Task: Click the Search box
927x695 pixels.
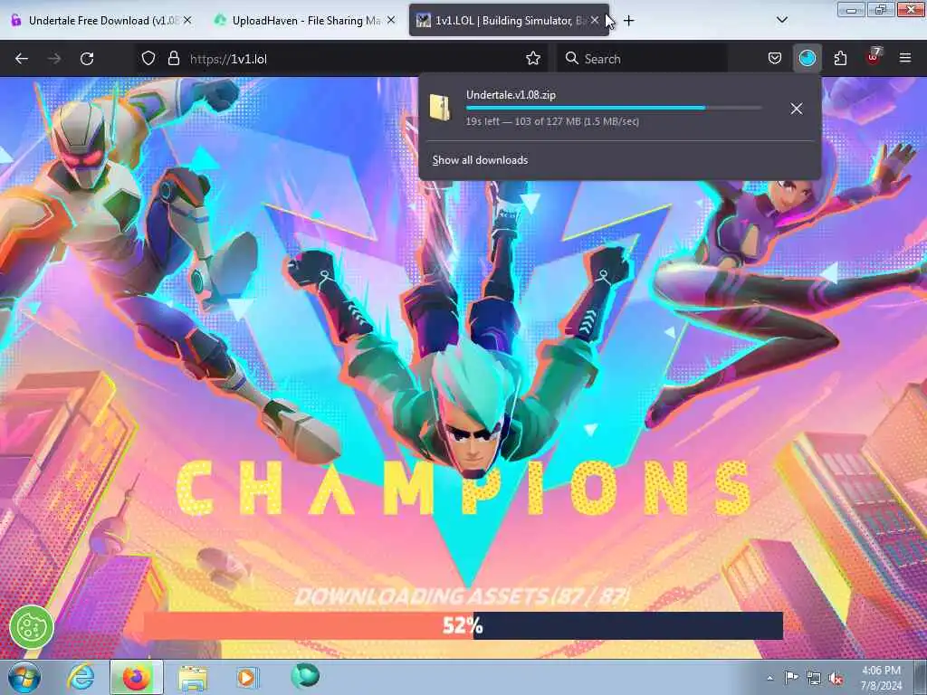Action: pyautogui.click(x=642, y=59)
